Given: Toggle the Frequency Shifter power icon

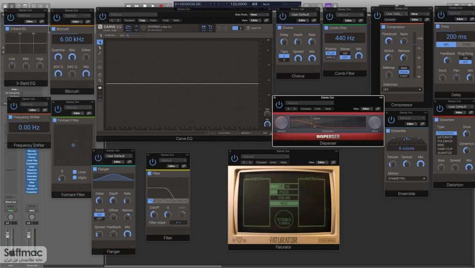Looking at the screenshot, I should pyautogui.click(x=14, y=106).
